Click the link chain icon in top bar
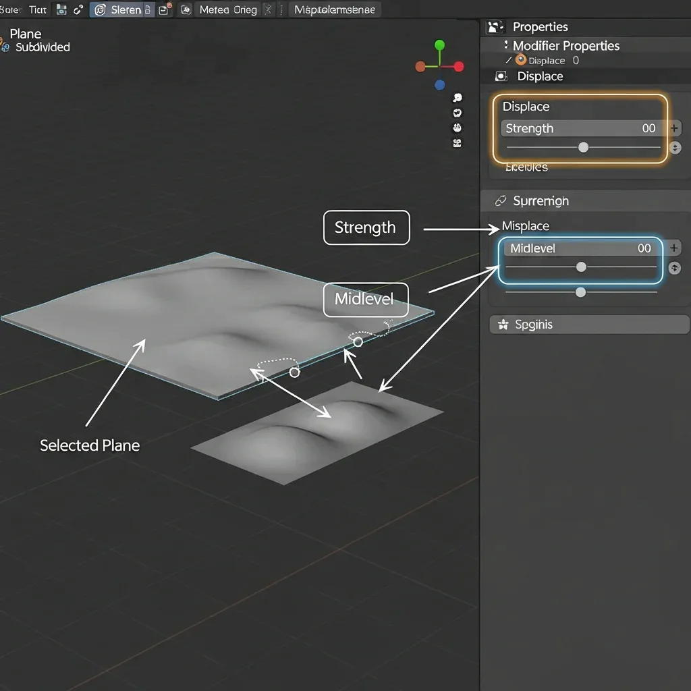691x691 pixels. click(78, 9)
